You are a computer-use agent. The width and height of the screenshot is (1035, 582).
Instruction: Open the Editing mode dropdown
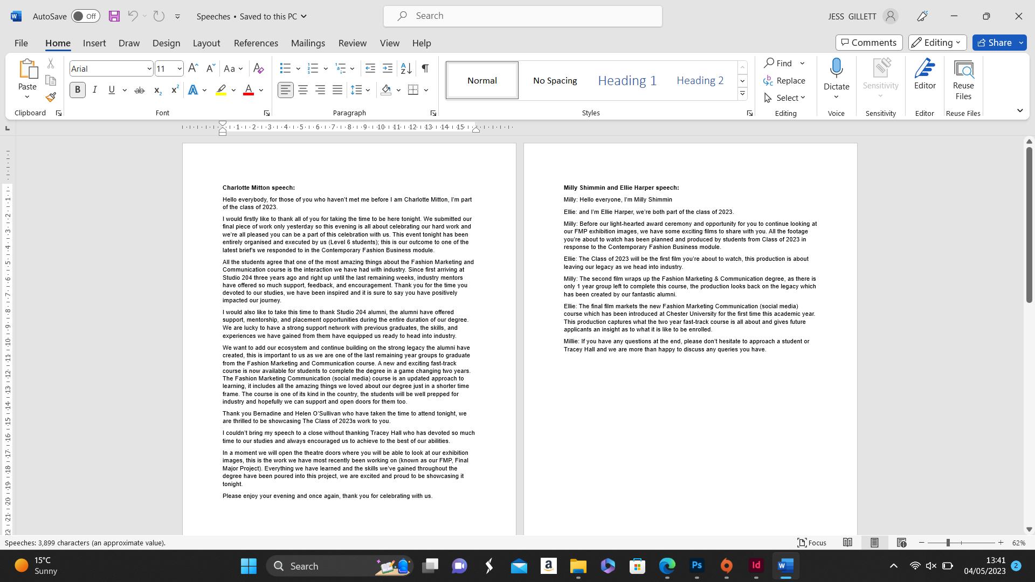[x=937, y=43]
